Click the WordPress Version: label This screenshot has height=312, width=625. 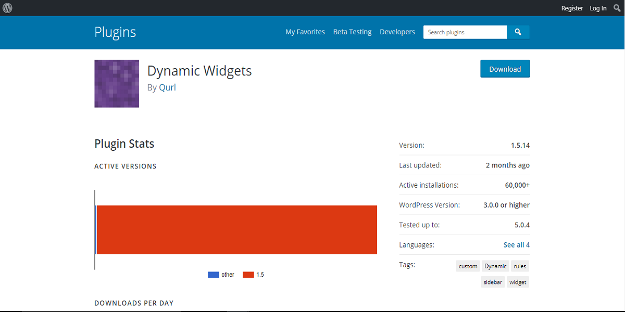click(x=430, y=205)
